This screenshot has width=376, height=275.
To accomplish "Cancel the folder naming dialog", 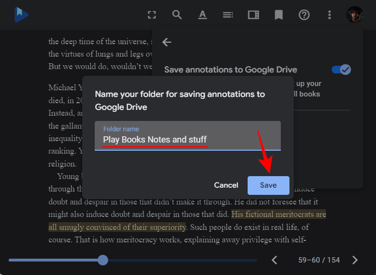I will coord(226,185).
